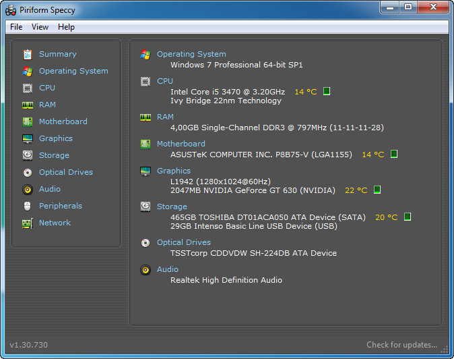Click the CPU chip icon in sidebar
The width and height of the screenshot is (454, 359).
point(28,88)
